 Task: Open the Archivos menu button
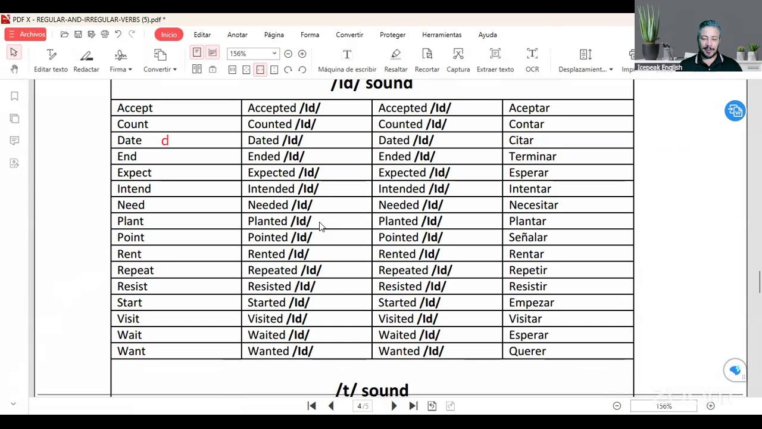(26, 35)
